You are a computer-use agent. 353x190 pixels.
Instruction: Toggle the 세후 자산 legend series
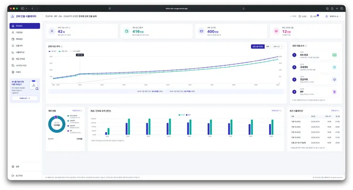[x=63, y=52]
